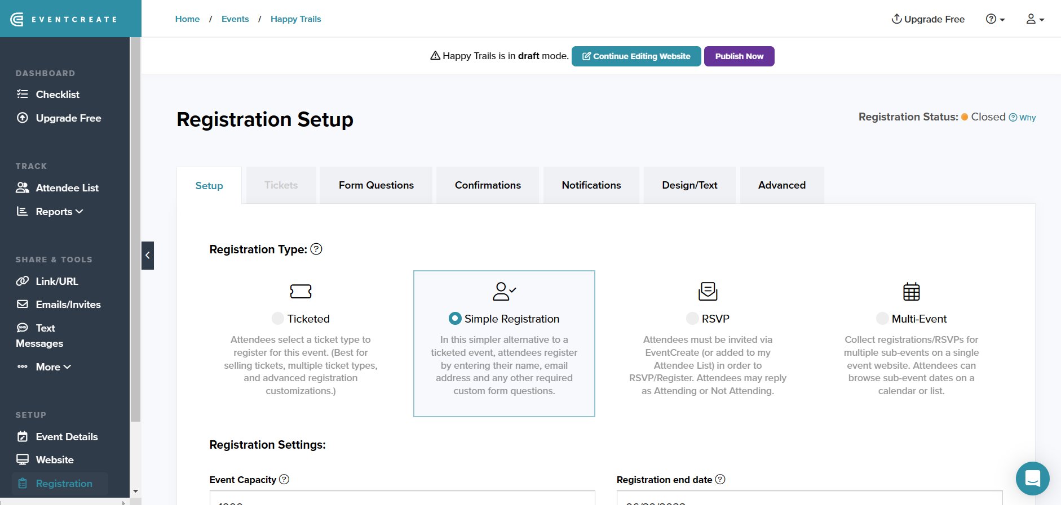Expand the More sidebar menu
The width and height of the screenshot is (1061, 505).
click(53, 367)
